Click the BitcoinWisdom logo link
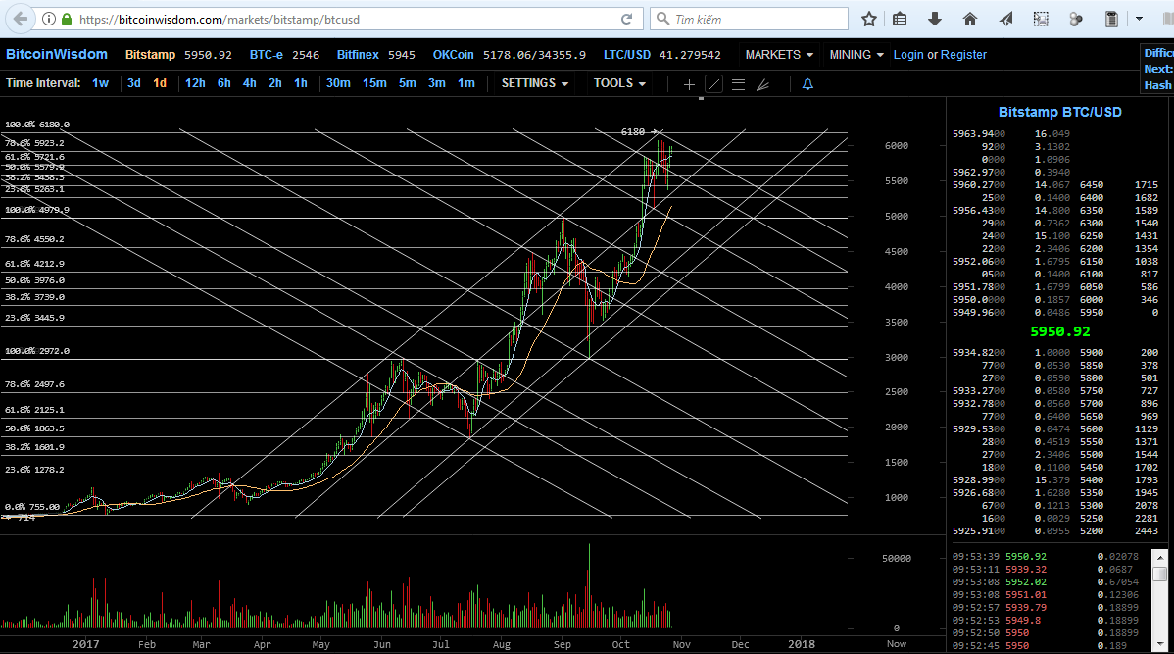This screenshot has width=1174, height=654. click(57, 54)
